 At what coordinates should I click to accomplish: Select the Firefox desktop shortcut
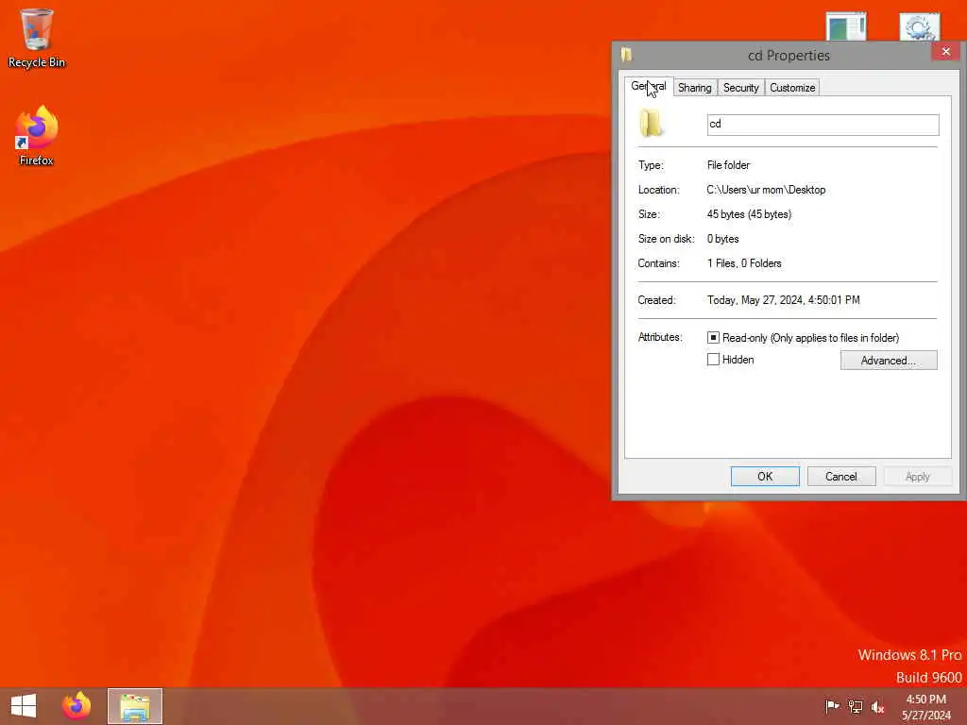37,135
